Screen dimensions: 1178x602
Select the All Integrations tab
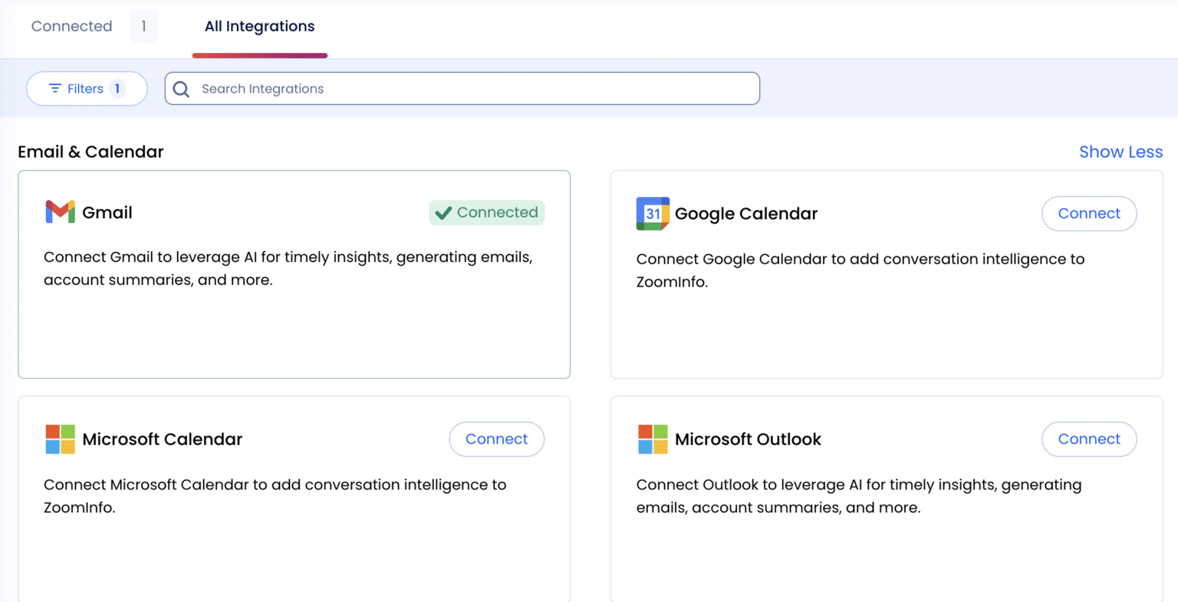click(259, 26)
